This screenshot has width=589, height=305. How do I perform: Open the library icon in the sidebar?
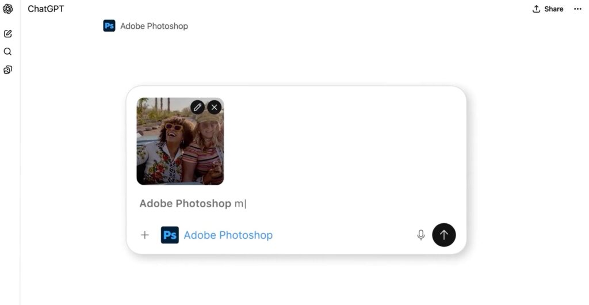pyautogui.click(x=8, y=70)
